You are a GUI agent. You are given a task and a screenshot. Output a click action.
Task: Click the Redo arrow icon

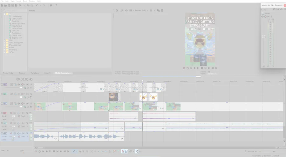click(x=44, y=5)
